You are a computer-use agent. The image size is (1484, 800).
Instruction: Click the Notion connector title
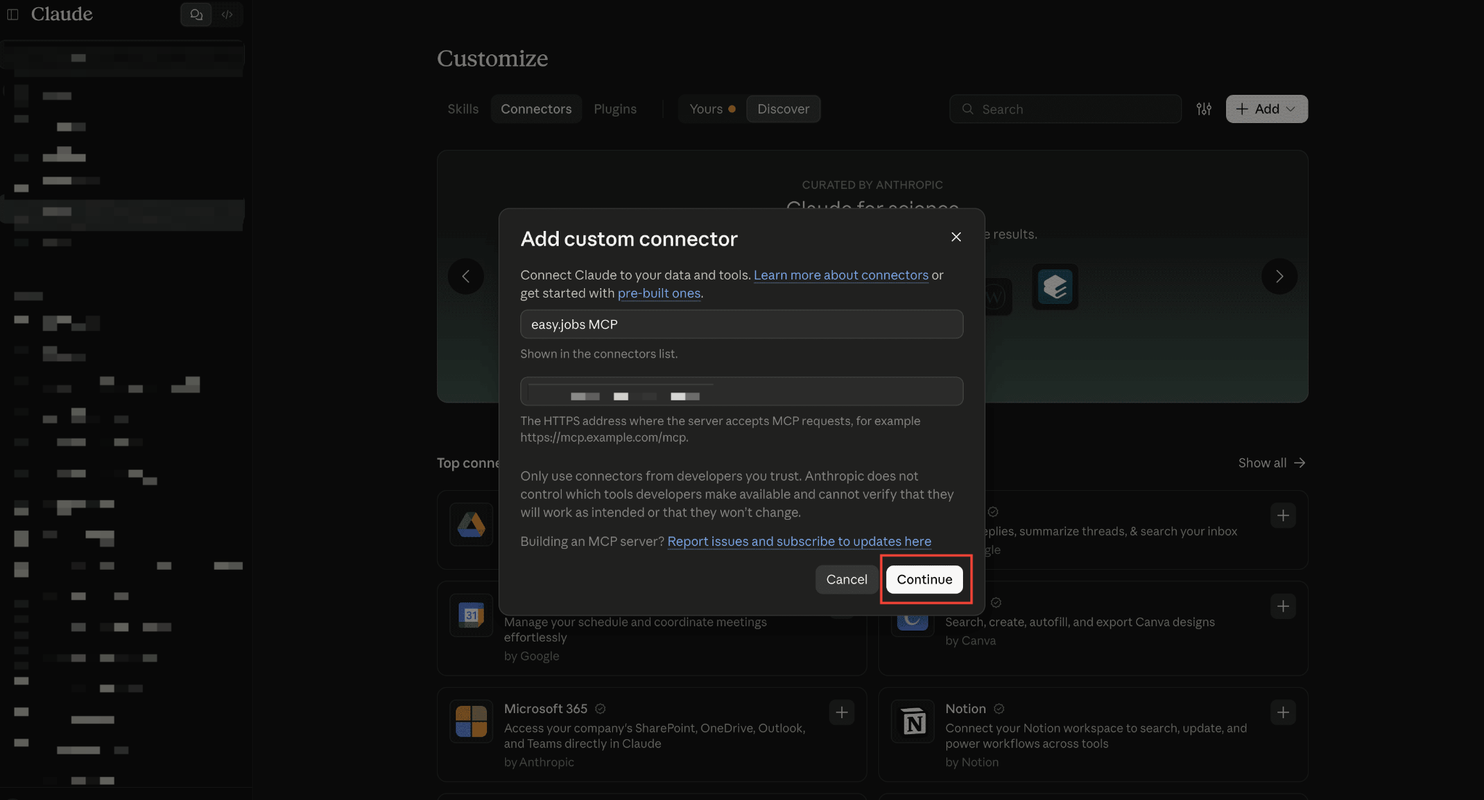point(965,709)
